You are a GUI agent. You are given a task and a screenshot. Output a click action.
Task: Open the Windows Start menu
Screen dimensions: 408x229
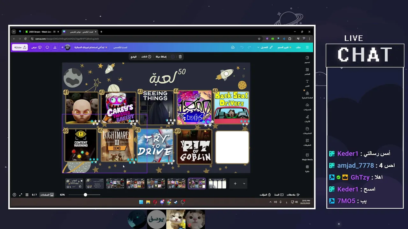[141, 202]
